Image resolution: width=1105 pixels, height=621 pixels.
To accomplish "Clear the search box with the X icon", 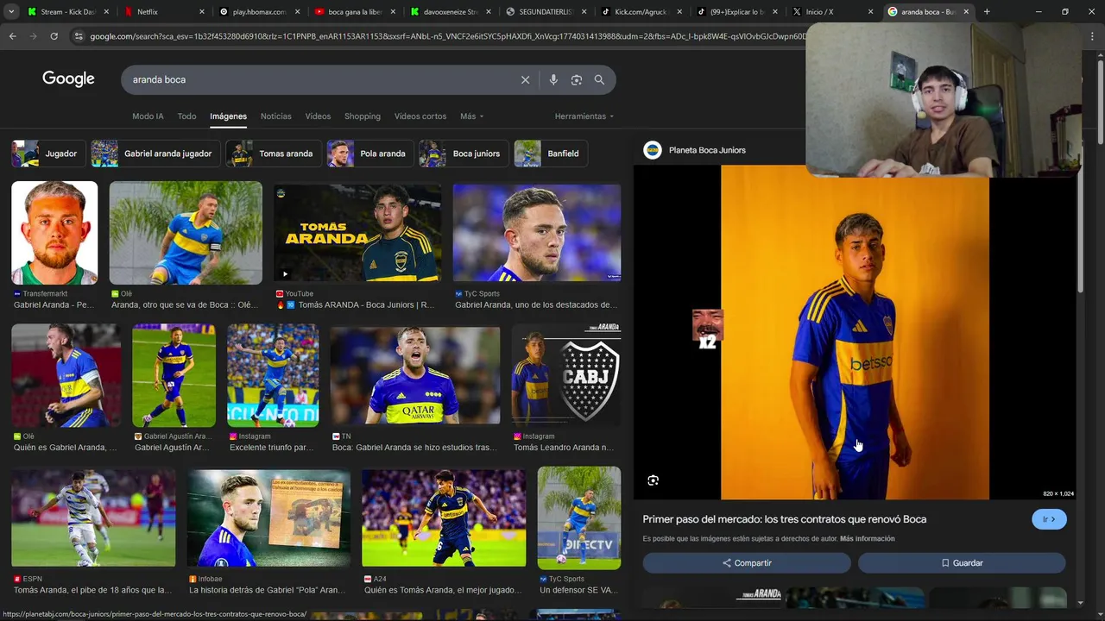I will click(525, 79).
